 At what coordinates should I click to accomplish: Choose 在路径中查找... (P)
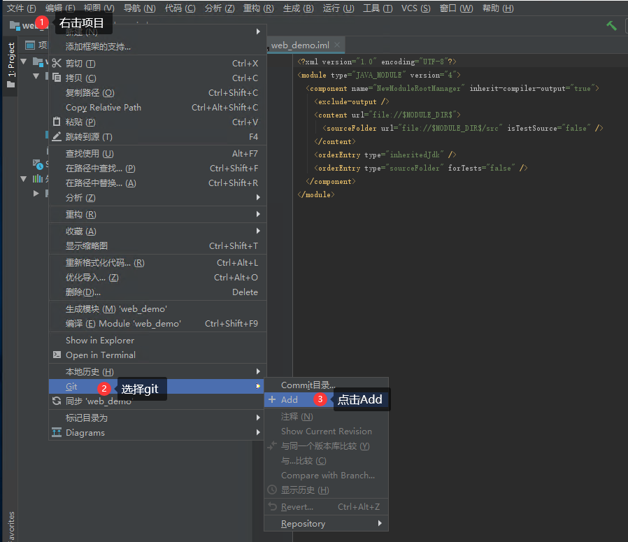click(x=157, y=169)
